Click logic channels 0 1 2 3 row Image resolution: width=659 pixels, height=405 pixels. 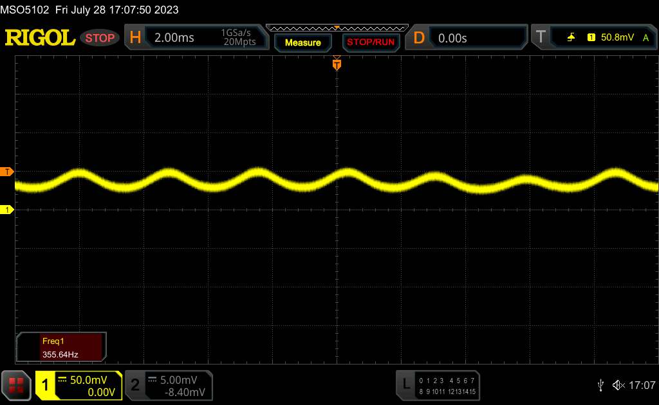click(x=431, y=381)
